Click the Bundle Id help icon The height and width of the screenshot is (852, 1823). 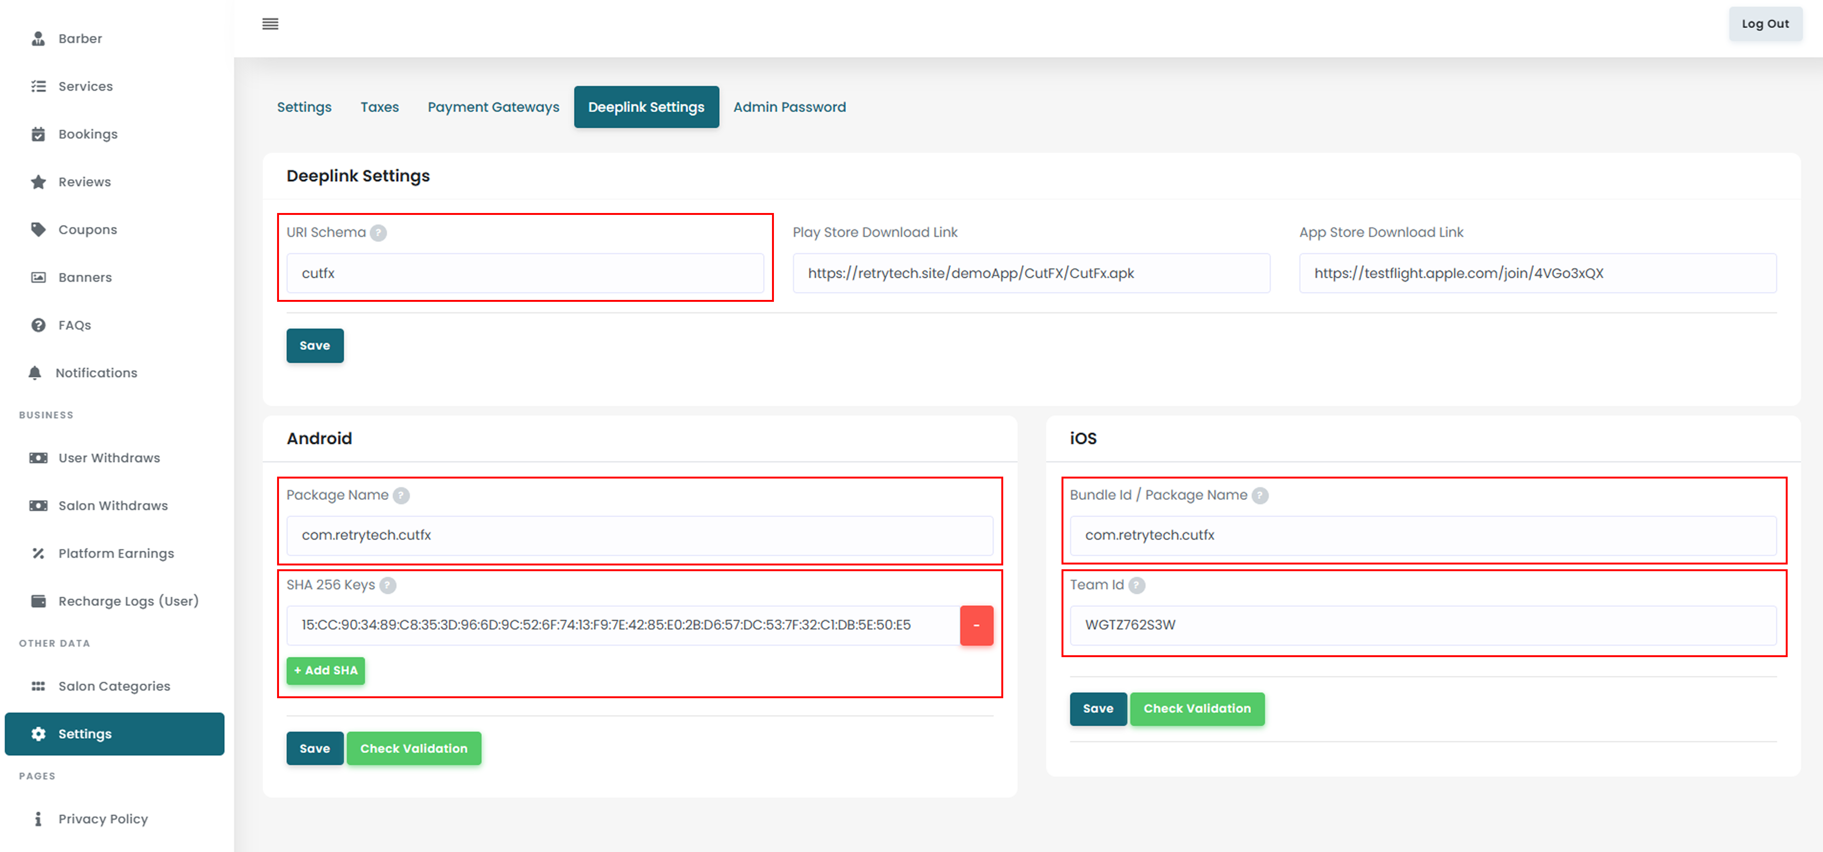click(x=1260, y=495)
